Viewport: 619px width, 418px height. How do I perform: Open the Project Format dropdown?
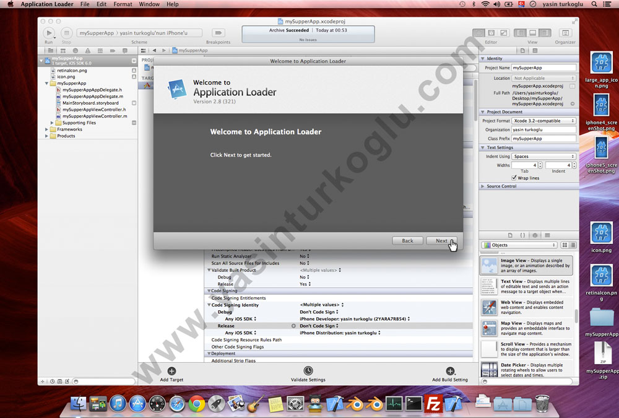(543, 121)
